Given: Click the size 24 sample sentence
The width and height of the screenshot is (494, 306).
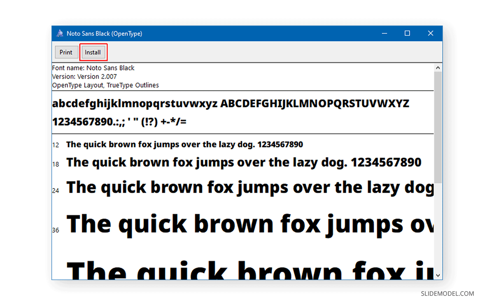Looking at the screenshot, I should click(250, 188).
